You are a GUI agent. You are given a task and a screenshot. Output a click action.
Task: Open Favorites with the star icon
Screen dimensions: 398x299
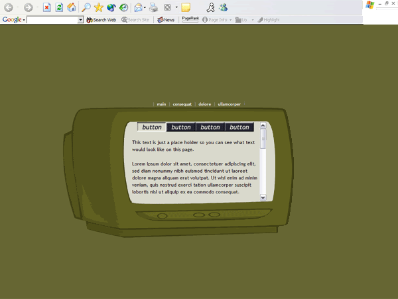coord(99,7)
